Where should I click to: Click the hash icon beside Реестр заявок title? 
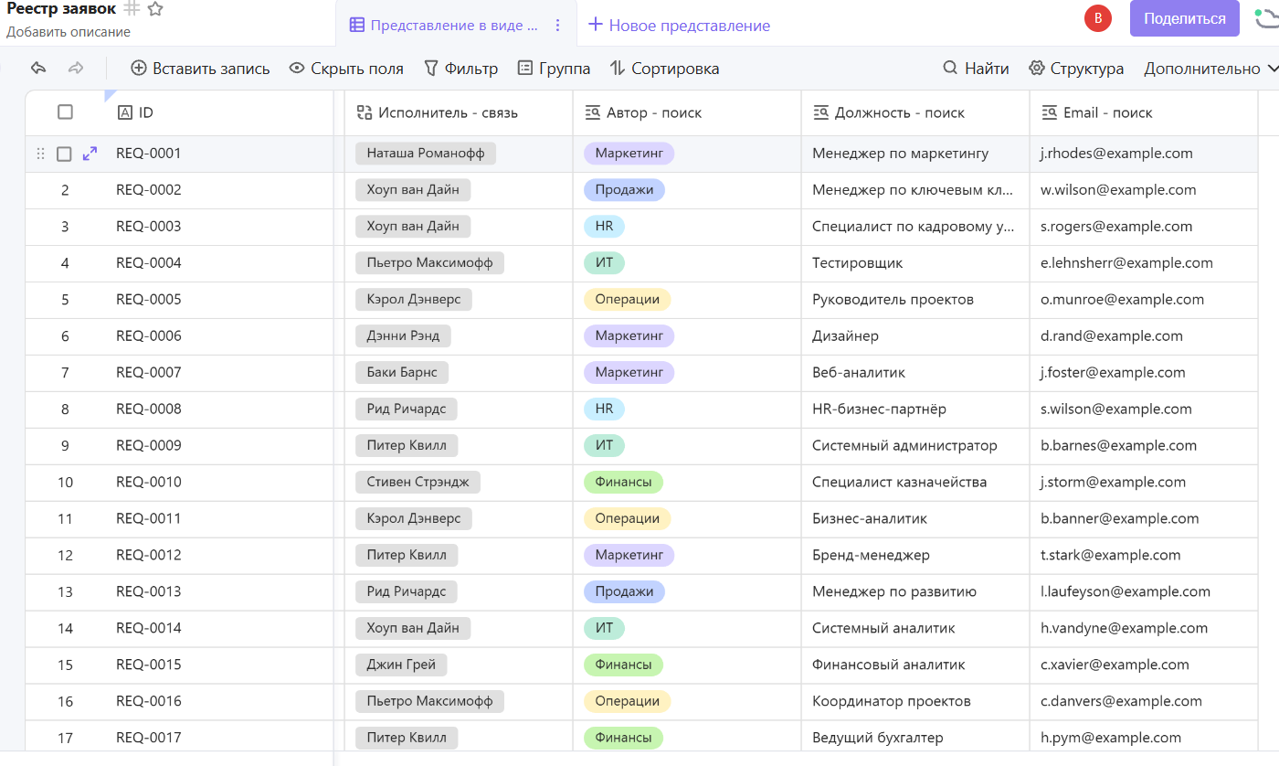pyautogui.click(x=132, y=9)
